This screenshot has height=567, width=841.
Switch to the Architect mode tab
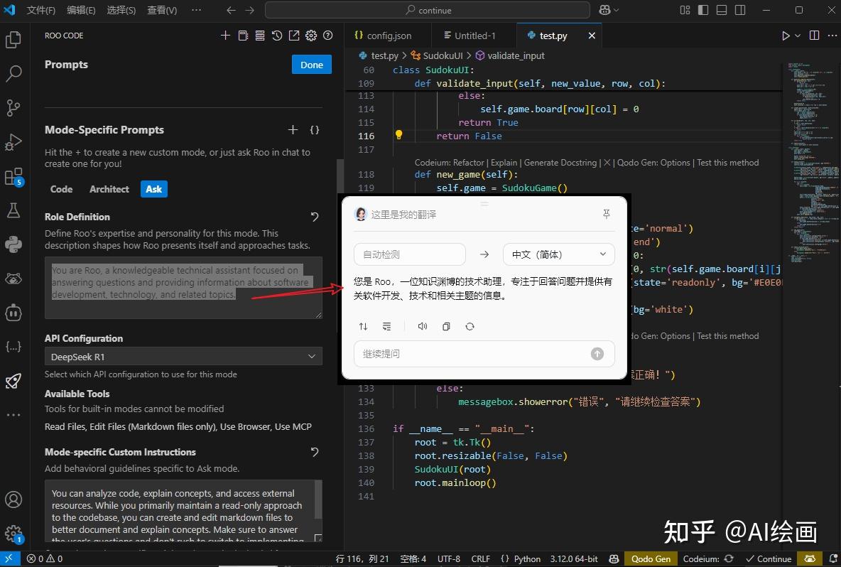109,189
